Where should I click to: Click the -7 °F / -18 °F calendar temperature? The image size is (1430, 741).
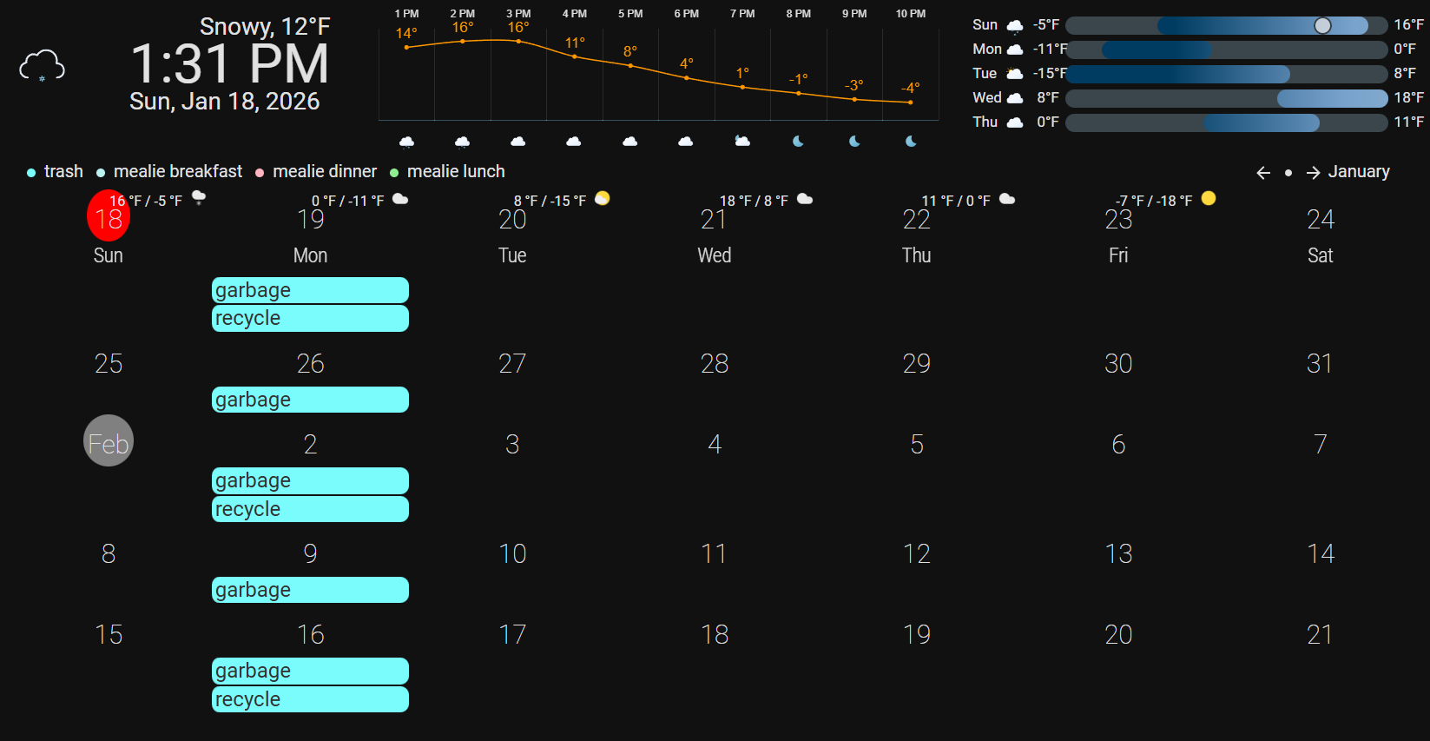pos(1154,201)
